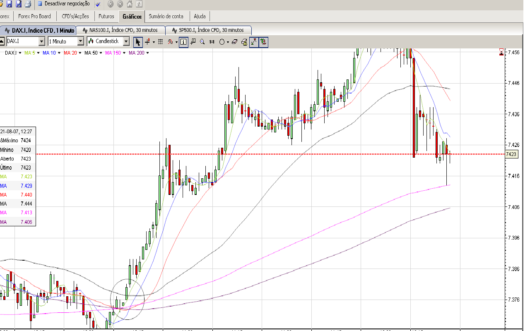
Task: Expand the crosshair tool options arrow
Action: coord(154,42)
